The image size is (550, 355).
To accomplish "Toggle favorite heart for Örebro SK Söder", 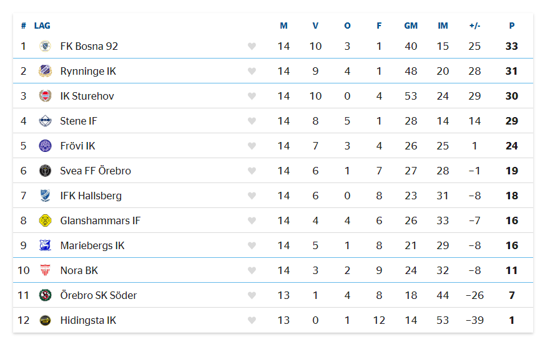I will (x=252, y=295).
